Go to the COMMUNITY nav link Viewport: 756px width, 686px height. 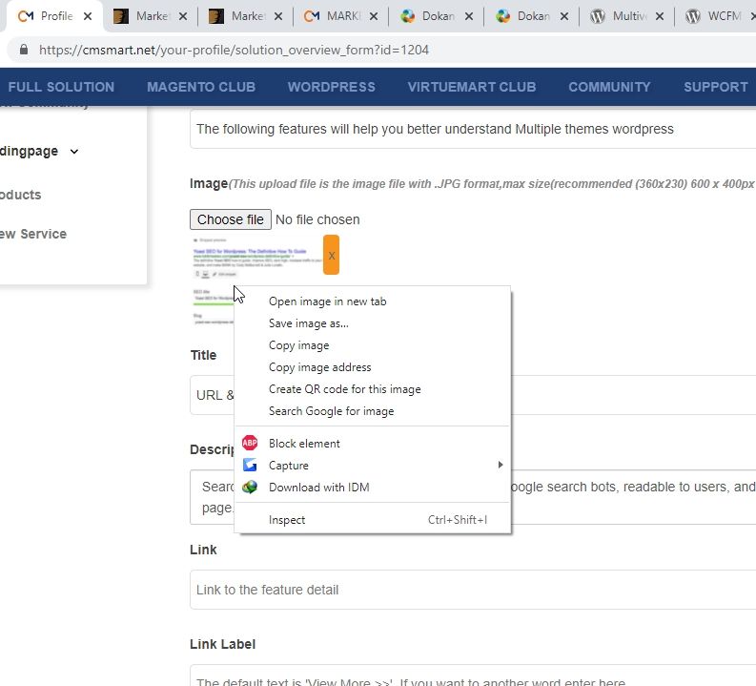609,87
